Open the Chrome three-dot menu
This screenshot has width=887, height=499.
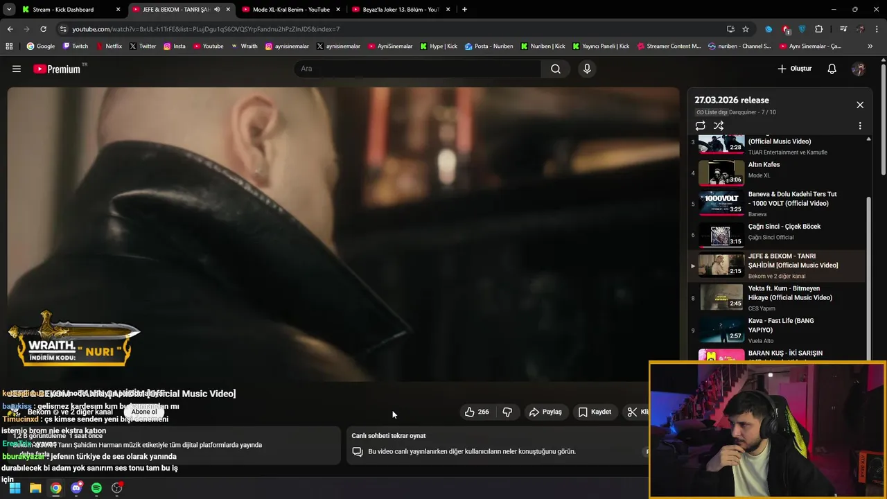coord(877,29)
